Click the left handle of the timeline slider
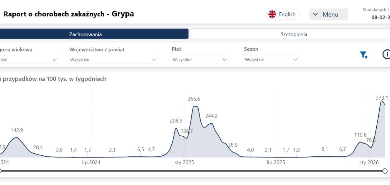This screenshot has height=185, width=390. point(1,171)
